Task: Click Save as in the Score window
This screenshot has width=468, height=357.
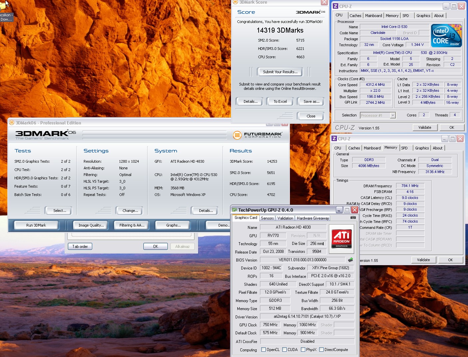Action: pos(311,101)
